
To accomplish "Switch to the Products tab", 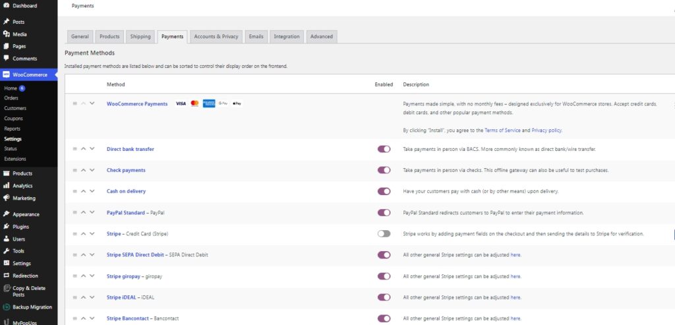I will point(110,37).
